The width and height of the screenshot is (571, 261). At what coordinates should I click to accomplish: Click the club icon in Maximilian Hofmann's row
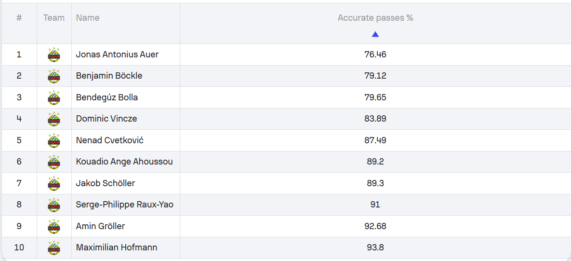[x=54, y=248]
